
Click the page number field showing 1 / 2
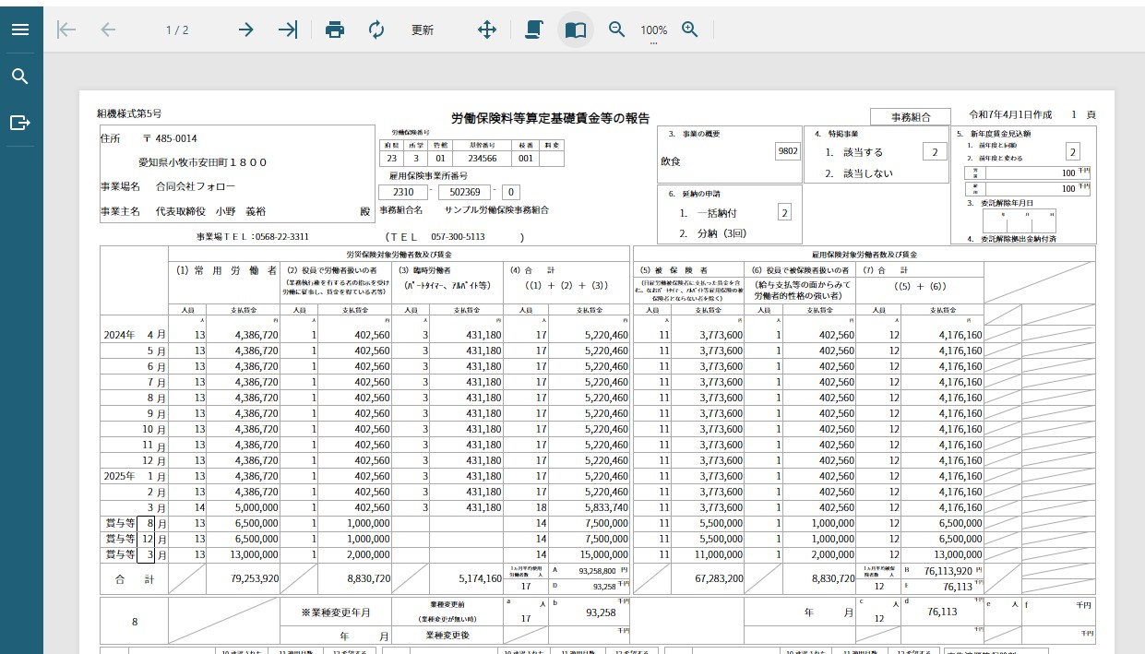pos(177,30)
